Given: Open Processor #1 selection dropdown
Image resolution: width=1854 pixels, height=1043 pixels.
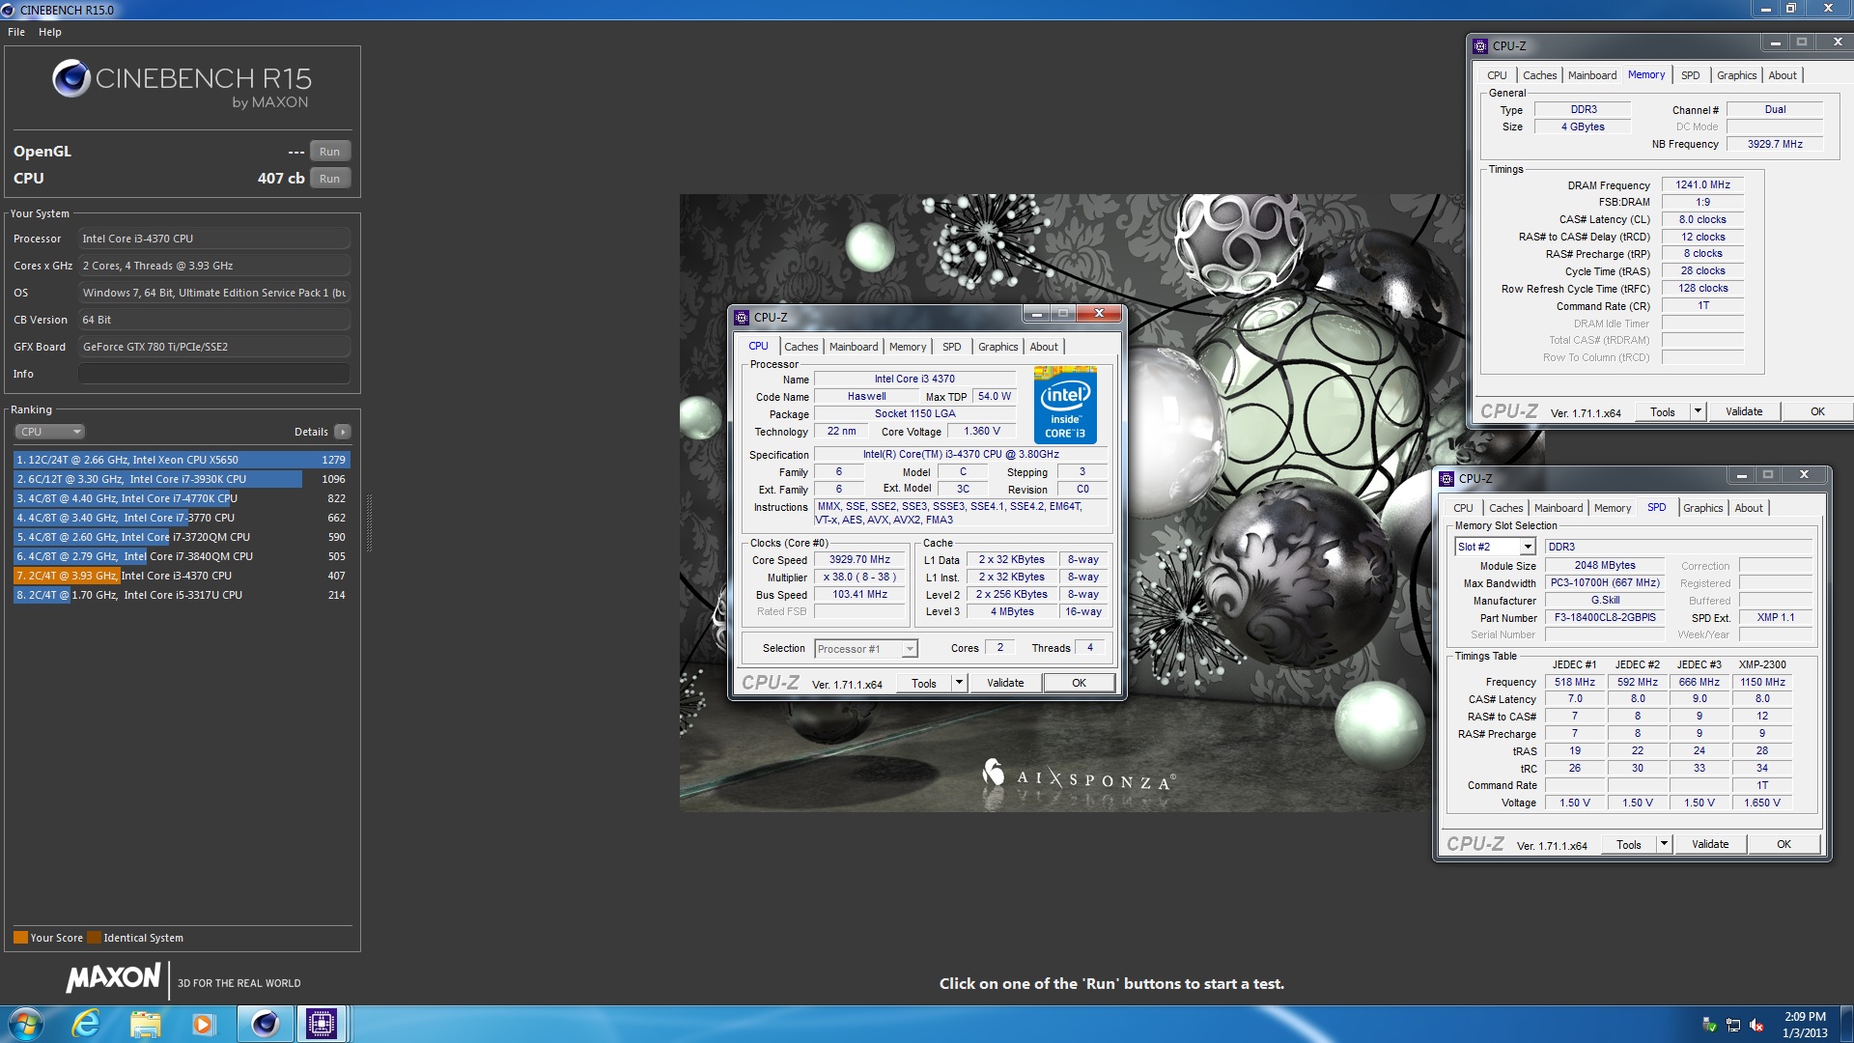Looking at the screenshot, I should click(865, 649).
